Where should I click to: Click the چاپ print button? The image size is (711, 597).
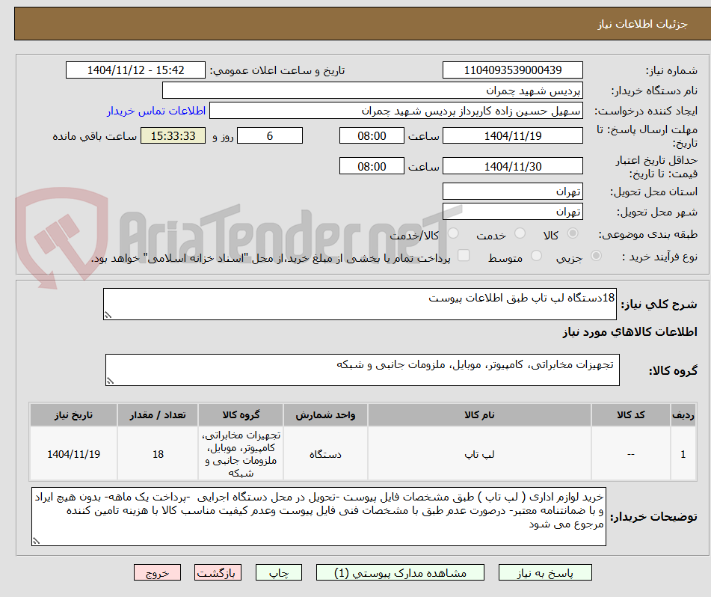[x=278, y=572]
